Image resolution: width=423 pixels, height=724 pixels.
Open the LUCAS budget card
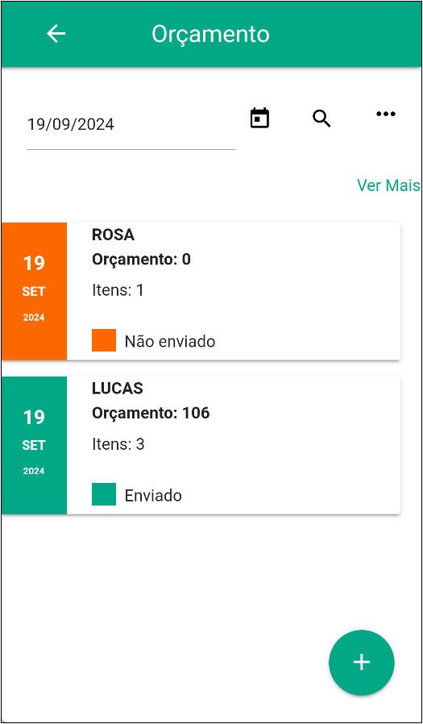[201, 445]
